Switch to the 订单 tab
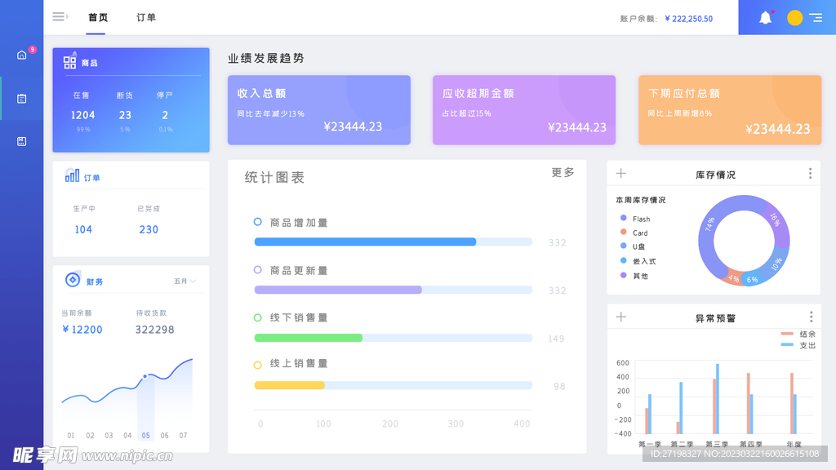 coord(145,17)
